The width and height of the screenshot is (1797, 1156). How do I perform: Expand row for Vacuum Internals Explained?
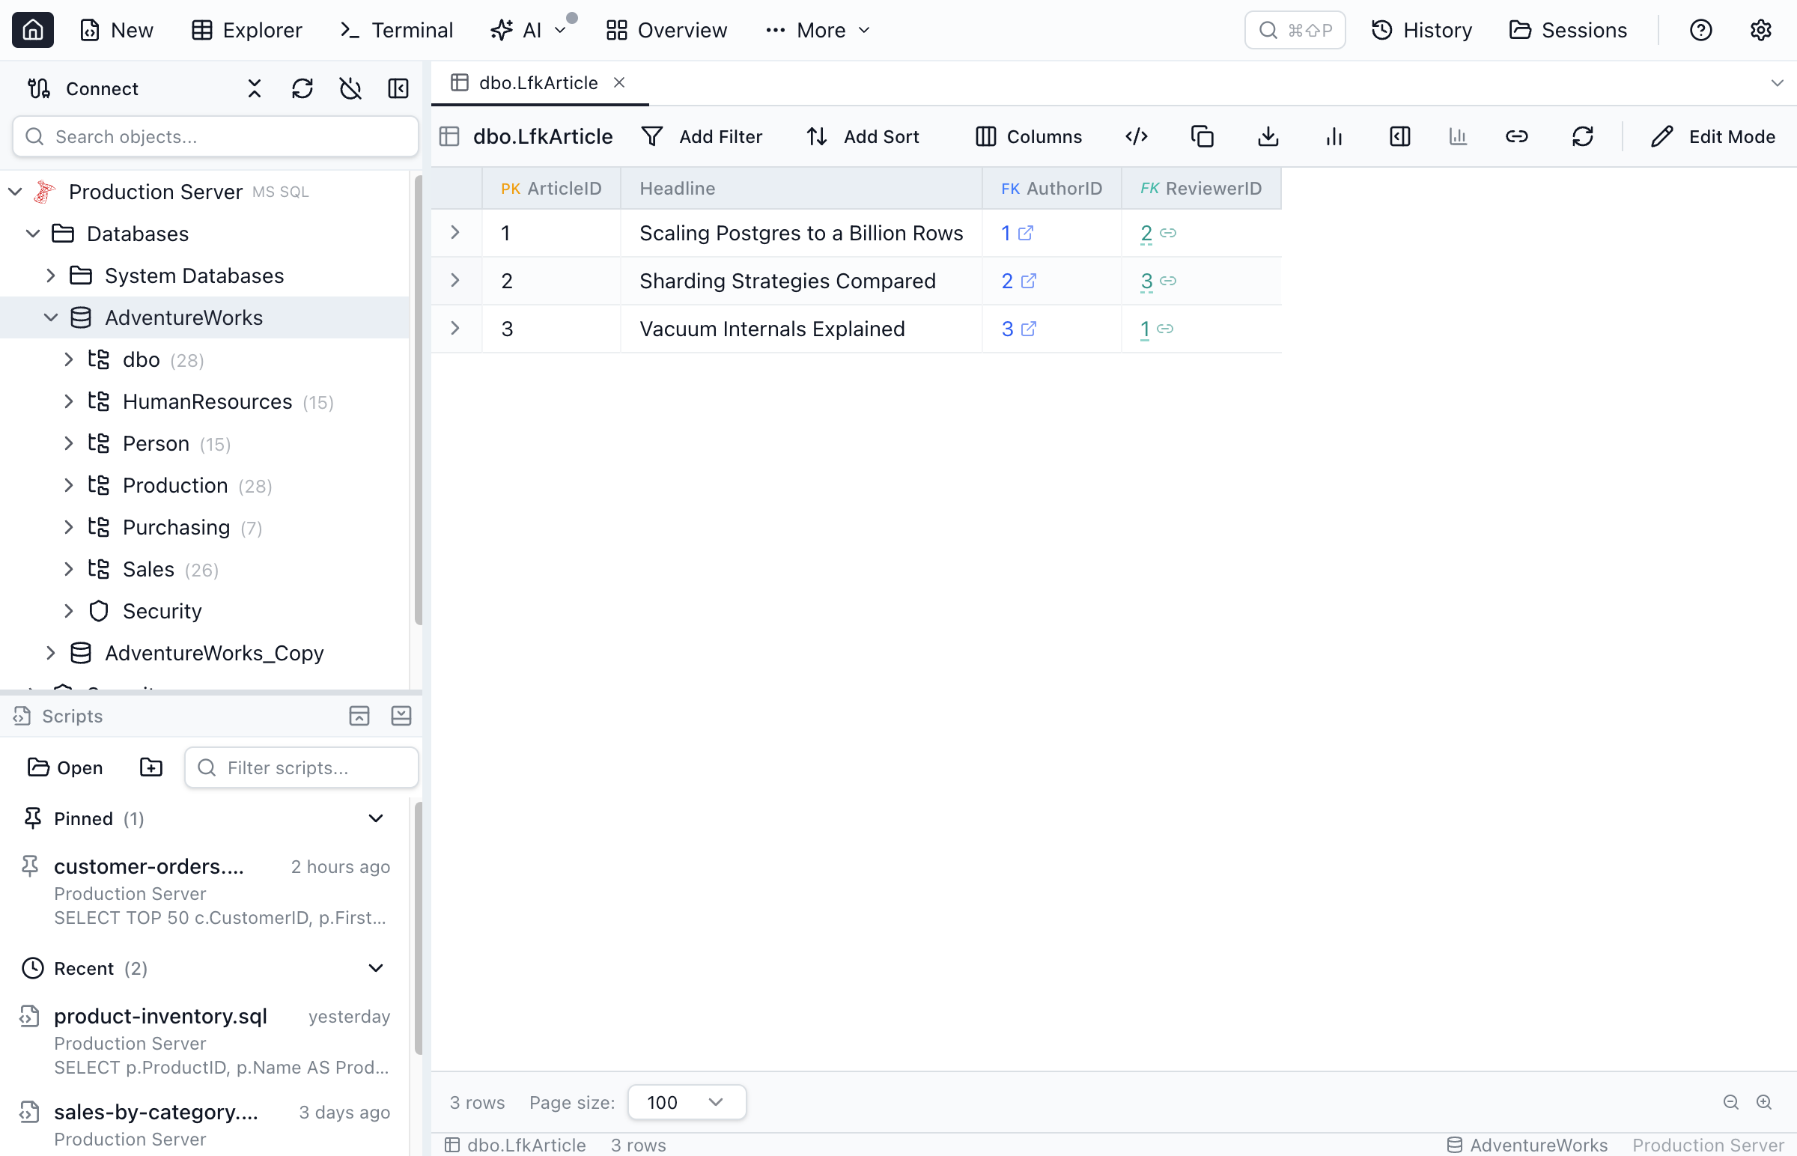tap(455, 329)
